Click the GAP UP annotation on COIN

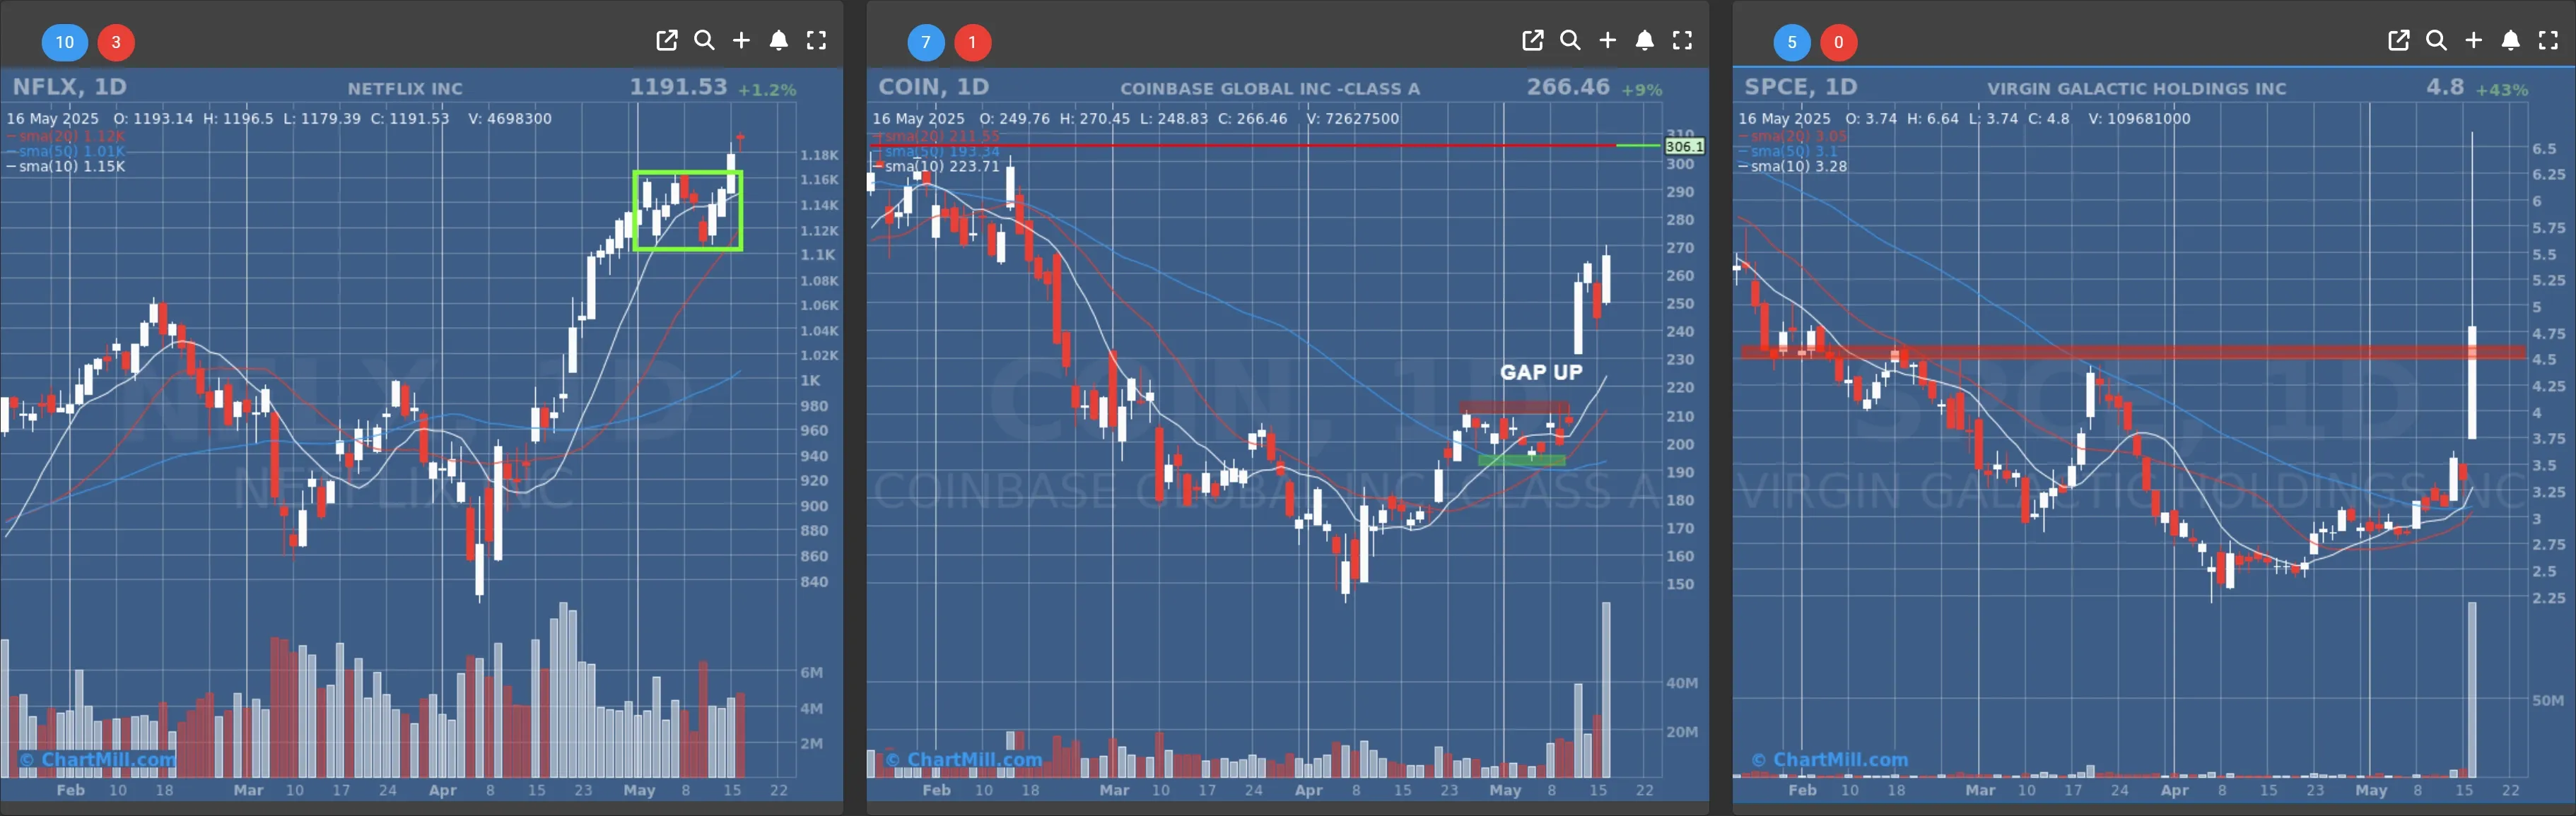[1541, 372]
